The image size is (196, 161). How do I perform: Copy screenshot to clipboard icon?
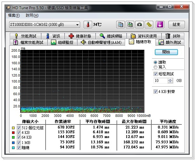click(130, 25)
